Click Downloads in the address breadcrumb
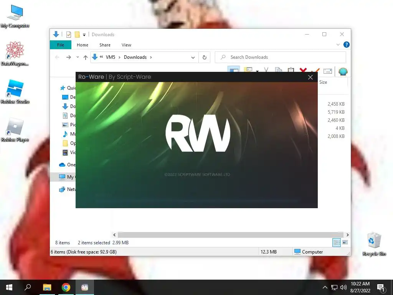393x295 pixels. (x=135, y=57)
